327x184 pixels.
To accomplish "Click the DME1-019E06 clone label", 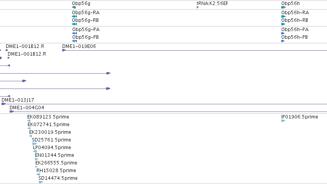I will point(79,46).
